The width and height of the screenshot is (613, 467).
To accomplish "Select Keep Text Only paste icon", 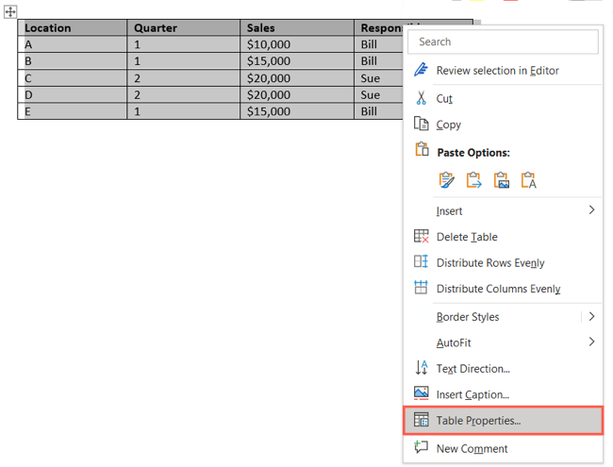I will [x=528, y=179].
